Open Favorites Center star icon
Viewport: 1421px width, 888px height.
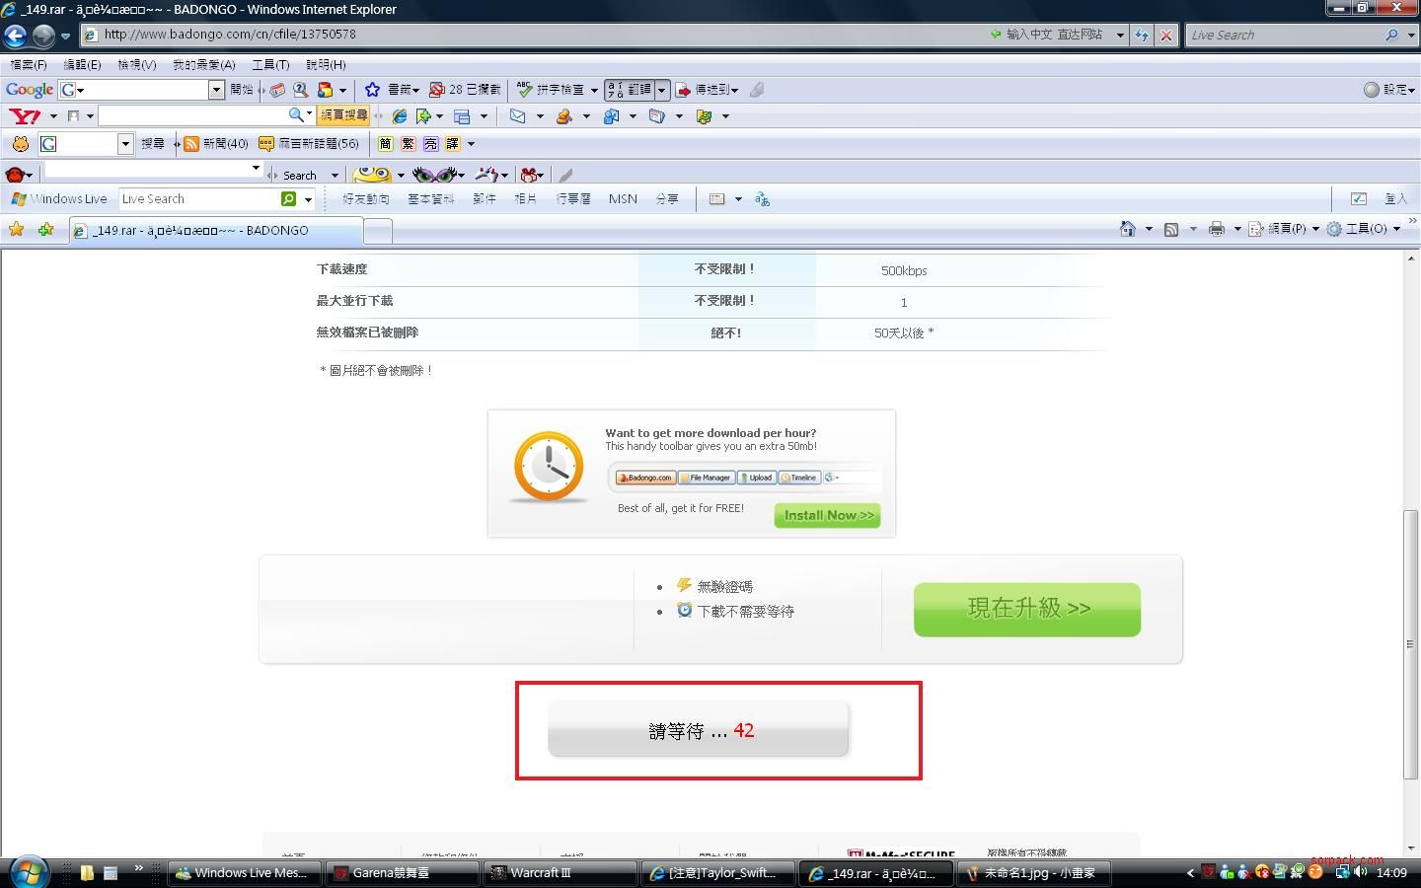coord(16,230)
